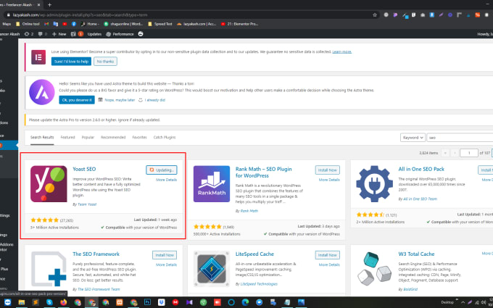Click the Yoast SEO plugin icon
This screenshot has height=308, width=493.
click(x=49, y=184)
